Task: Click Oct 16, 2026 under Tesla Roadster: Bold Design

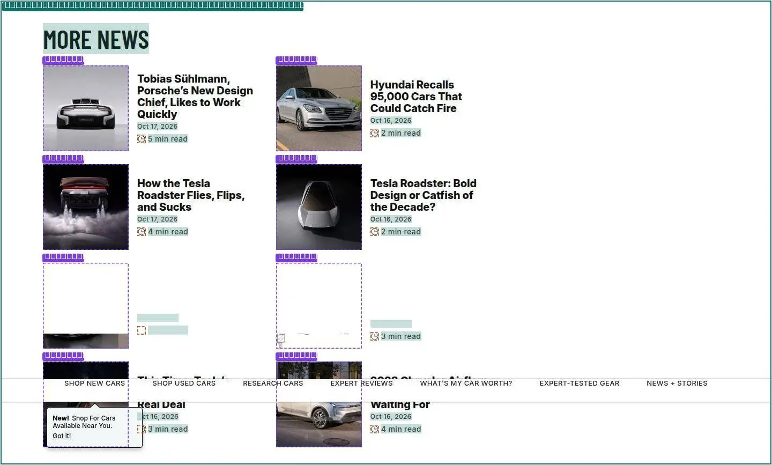Action: [391, 219]
